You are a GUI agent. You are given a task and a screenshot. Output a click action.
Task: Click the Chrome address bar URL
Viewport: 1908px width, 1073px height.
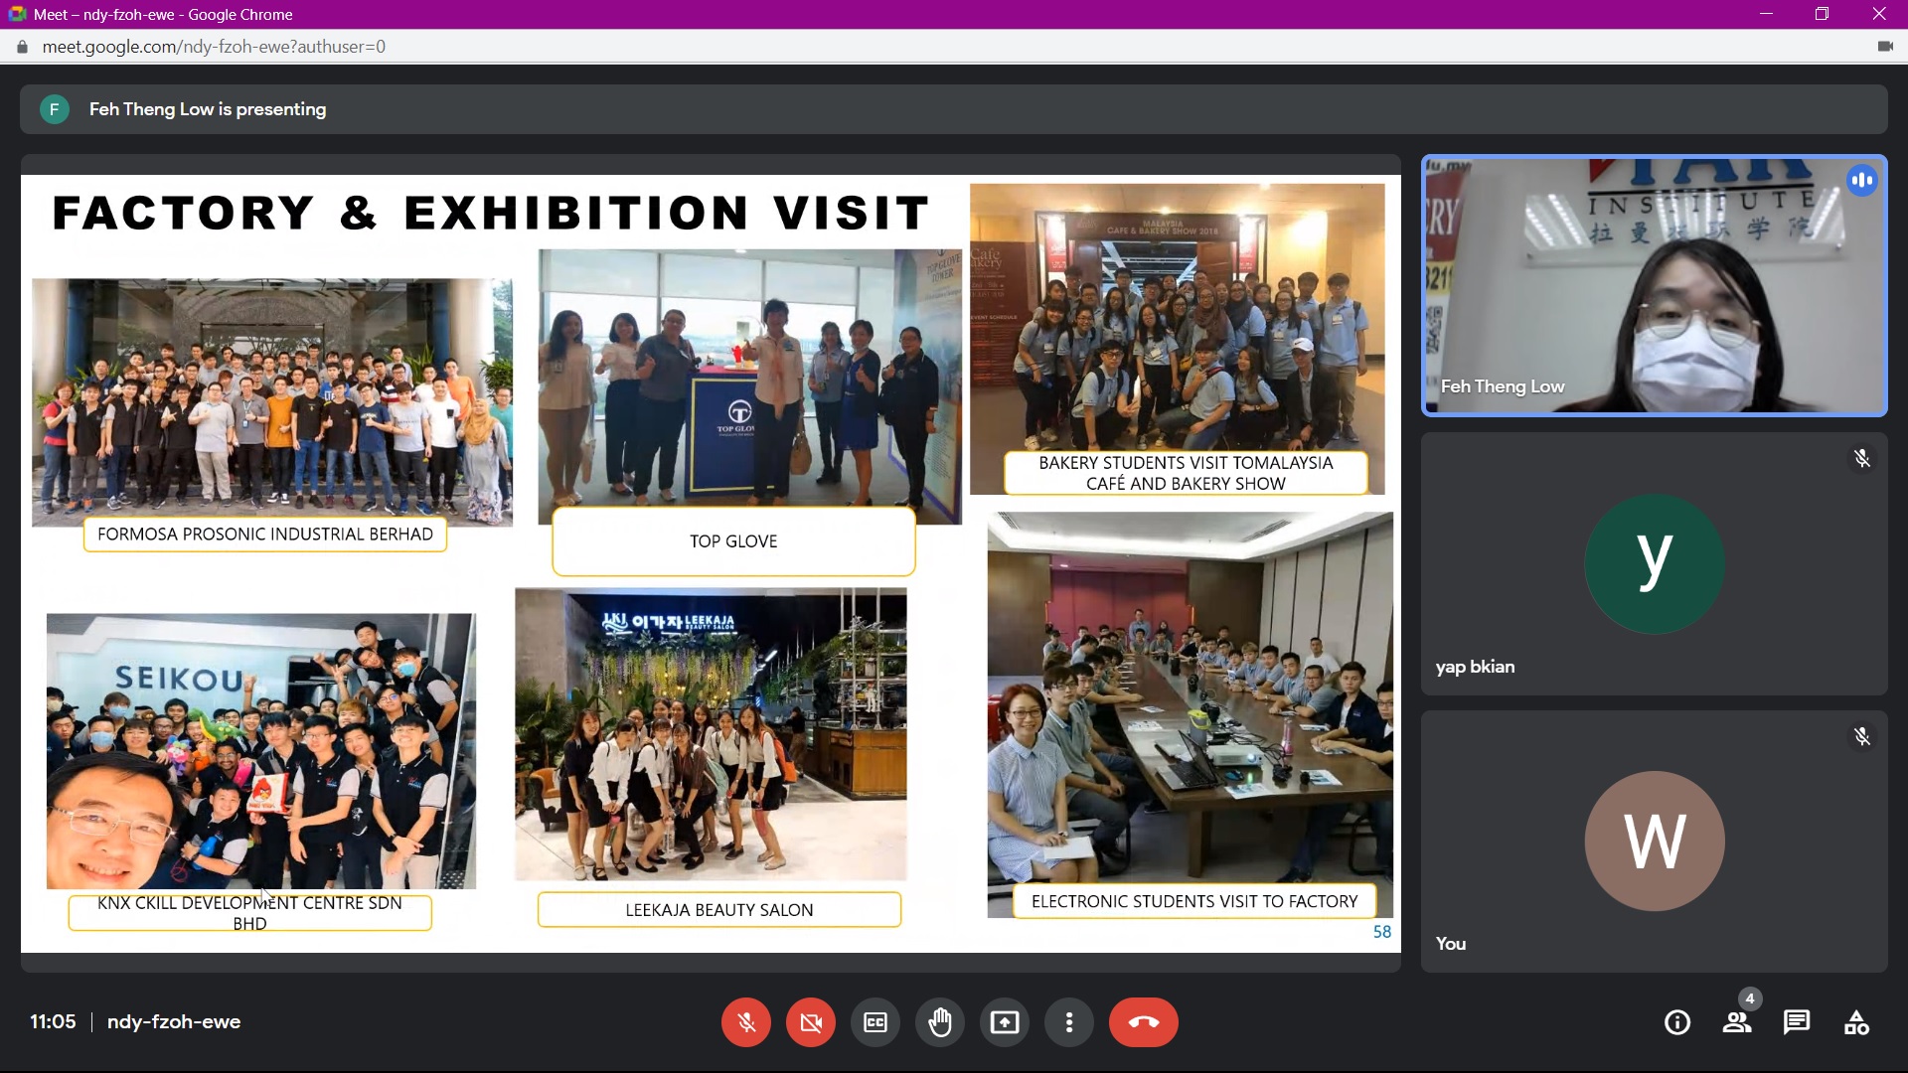(x=214, y=47)
